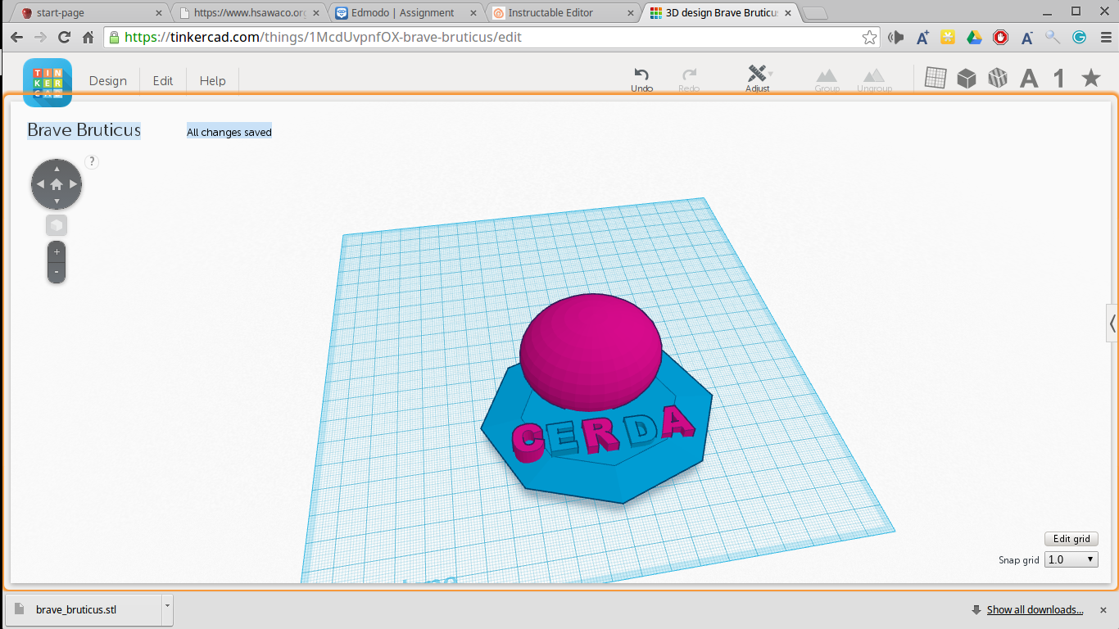Click the fit view cube button

coord(57,225)
